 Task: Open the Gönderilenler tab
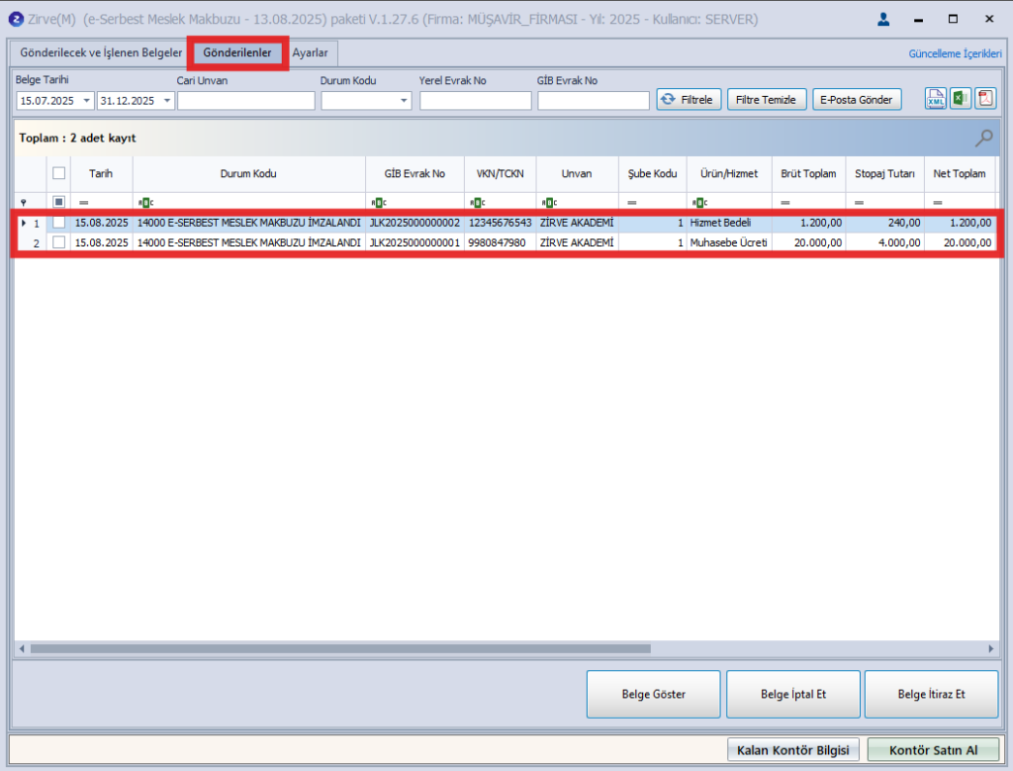coord(237,52)
